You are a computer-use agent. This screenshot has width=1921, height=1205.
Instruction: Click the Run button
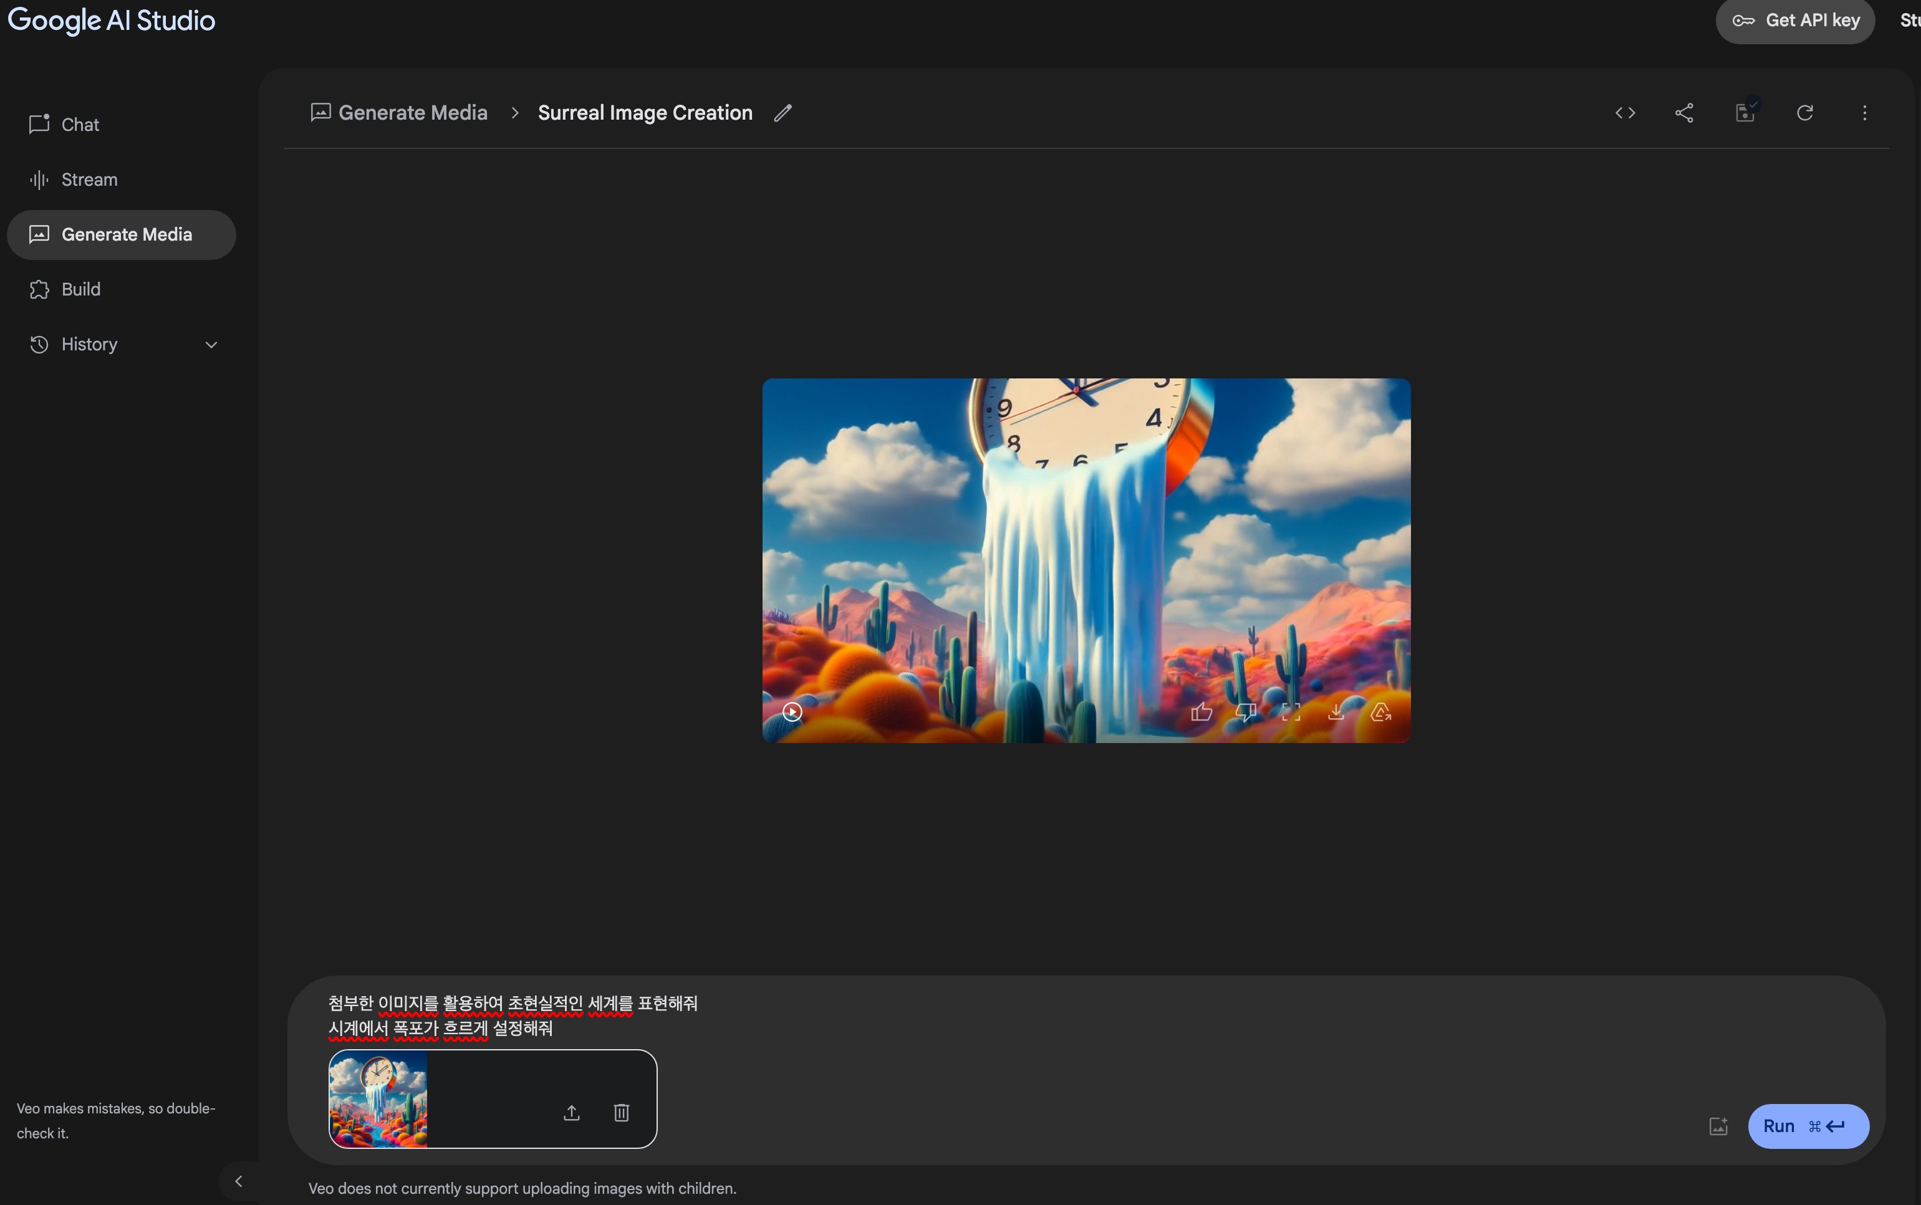[x=1807, y=1126]
